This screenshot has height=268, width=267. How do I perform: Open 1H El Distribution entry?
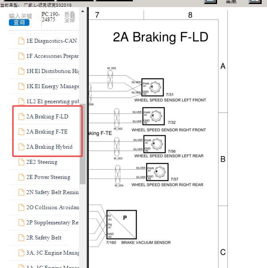coord(53,71)
